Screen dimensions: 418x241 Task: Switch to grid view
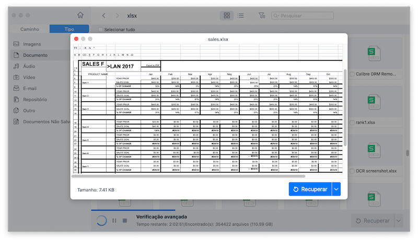point(227,16)
